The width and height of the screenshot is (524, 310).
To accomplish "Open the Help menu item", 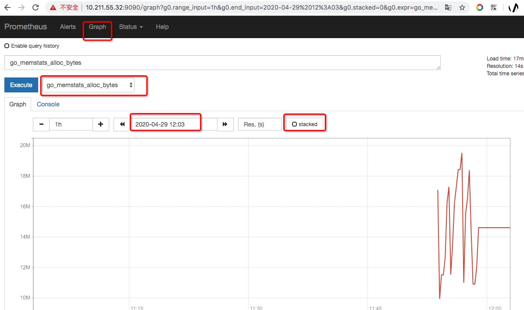I will pos(162,27).
